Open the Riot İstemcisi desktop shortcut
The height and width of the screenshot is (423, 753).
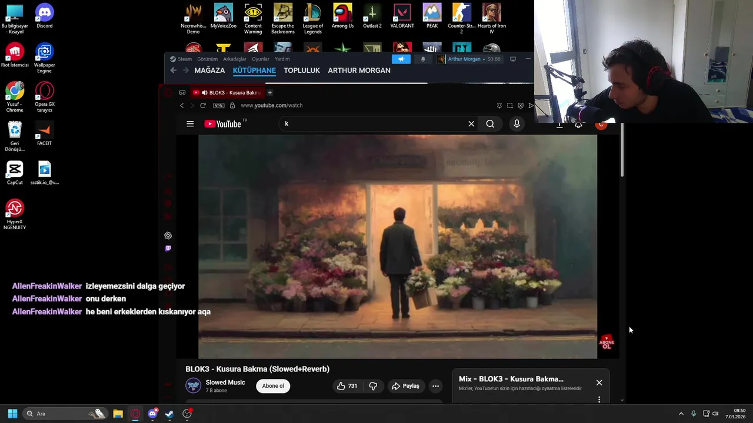(15, 55)
